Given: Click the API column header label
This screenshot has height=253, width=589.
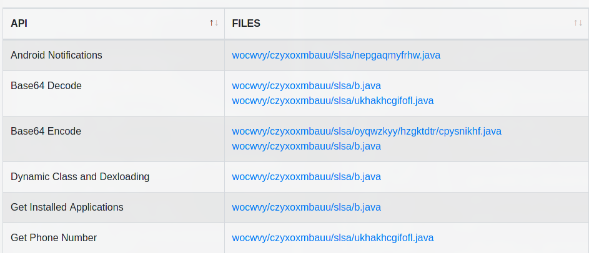Looking at the screenshot, I should (19, 23).
